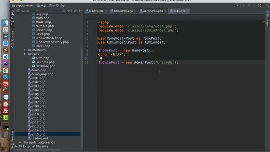The height and width of the screenshot is (152, 270).
Task: Open Zalo from the dock
Action: pos(5,97)
